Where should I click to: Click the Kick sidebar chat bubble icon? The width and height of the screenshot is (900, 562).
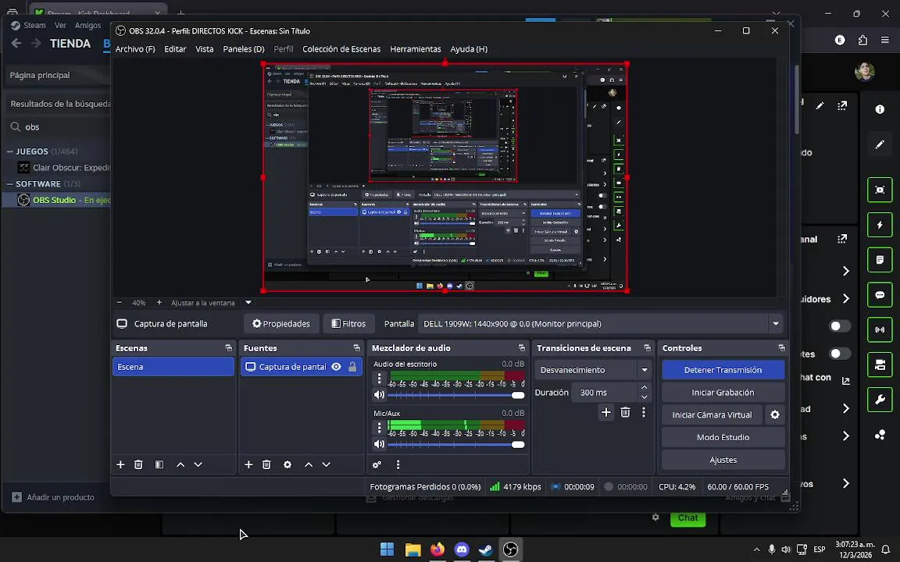pyautogui.click(x=880, y=295)
